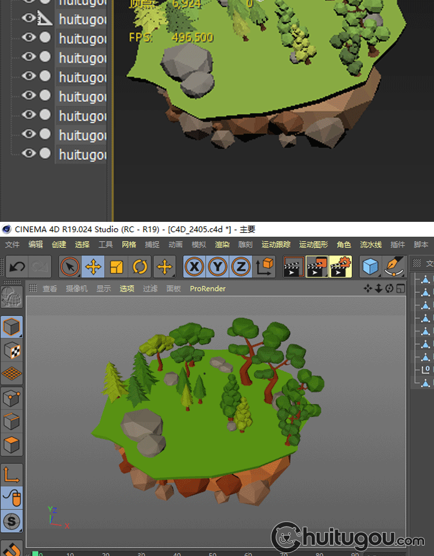
Task: Toggle the Z axis lock
Action: click(241, 267)
